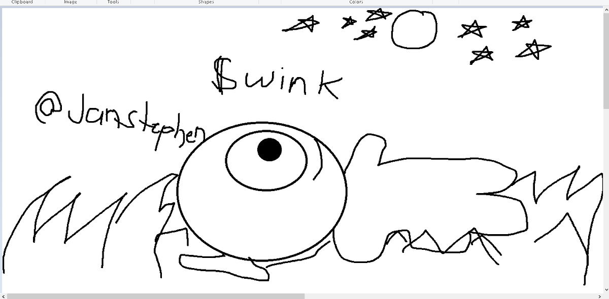Click the horizontal scrollbar thumb
The height and width of the screenshot is (299, 609).
[x=156, y=296]
